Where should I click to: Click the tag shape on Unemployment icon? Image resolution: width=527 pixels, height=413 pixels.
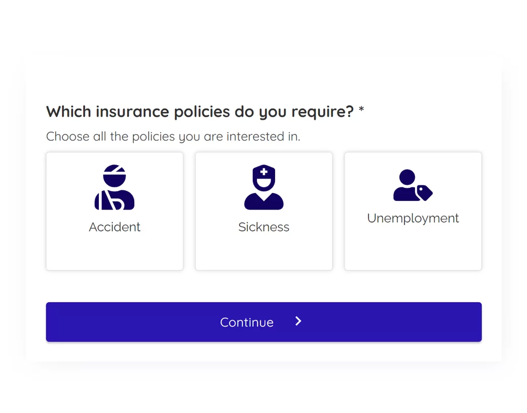[424, 192]
